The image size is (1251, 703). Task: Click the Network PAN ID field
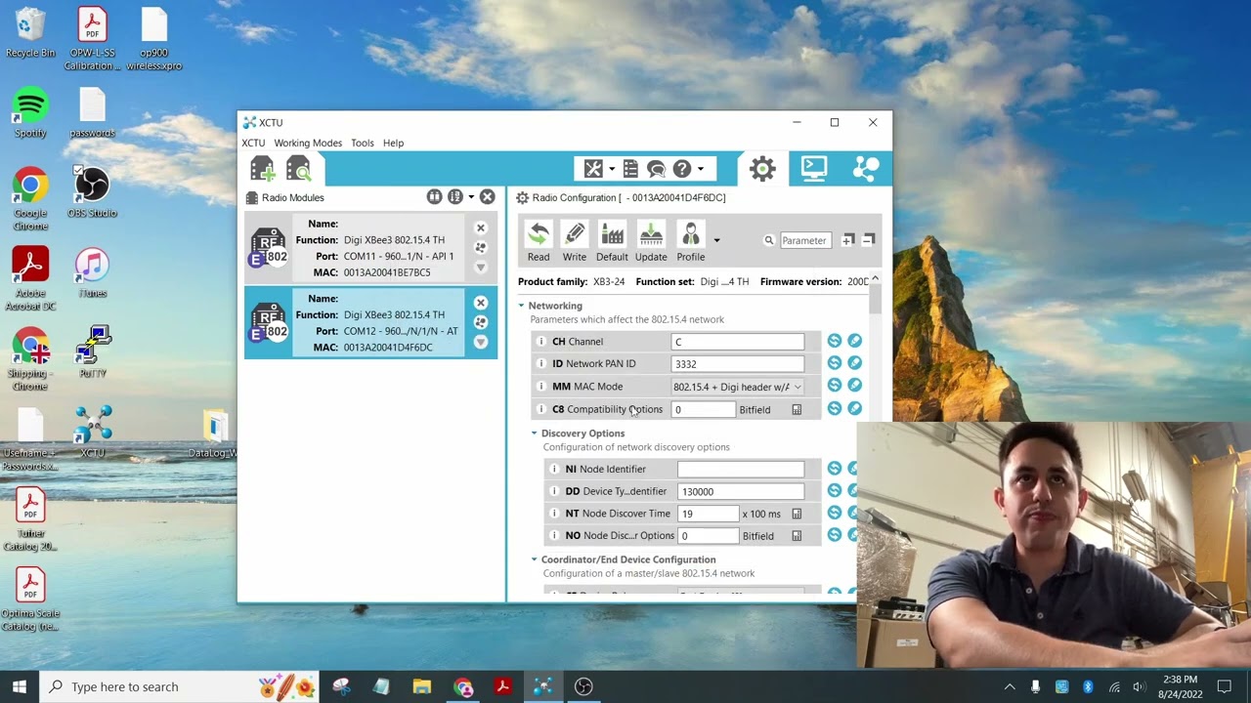pyautogui.click(x=738, y=364)
